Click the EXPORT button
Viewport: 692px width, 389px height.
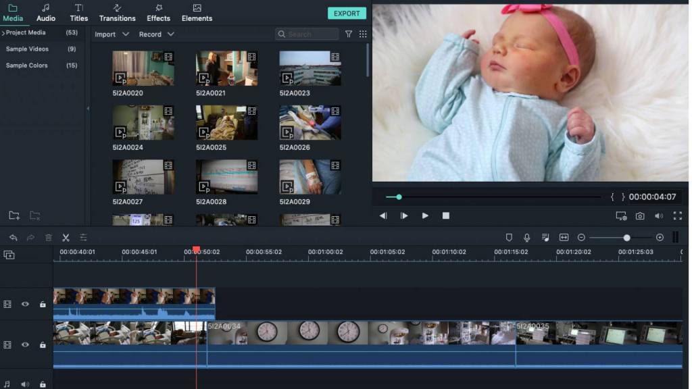click(347, 14)
